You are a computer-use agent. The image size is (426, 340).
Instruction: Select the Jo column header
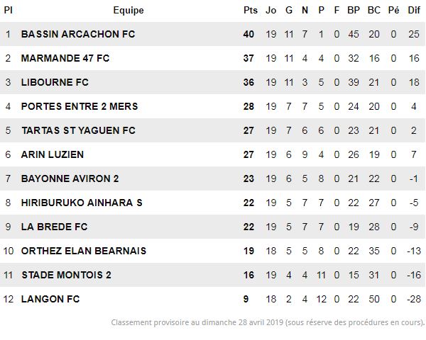(271, 11)
